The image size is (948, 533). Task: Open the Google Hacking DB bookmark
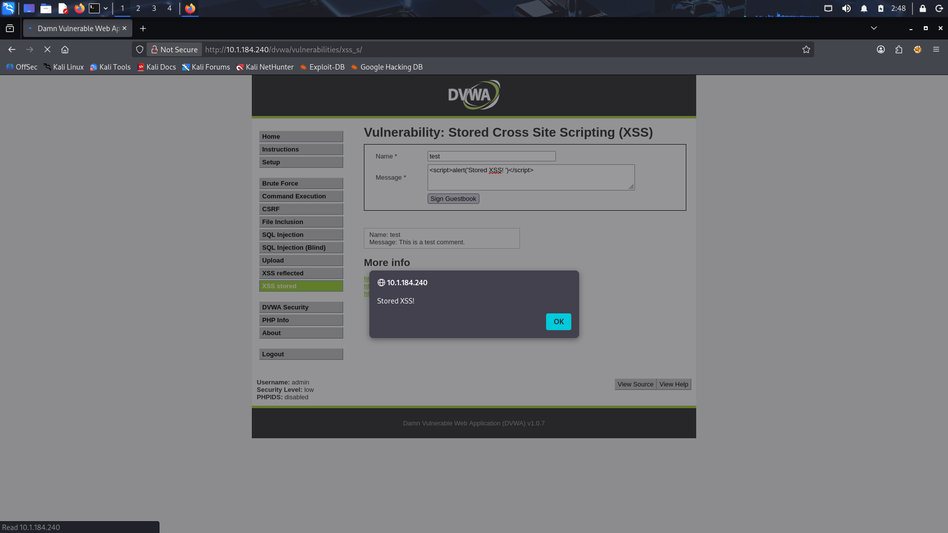tap(387, 67)
